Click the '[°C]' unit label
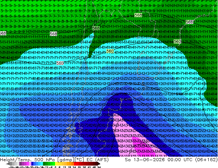Viewport: 218px width, 168px height. tap(79, 160)
